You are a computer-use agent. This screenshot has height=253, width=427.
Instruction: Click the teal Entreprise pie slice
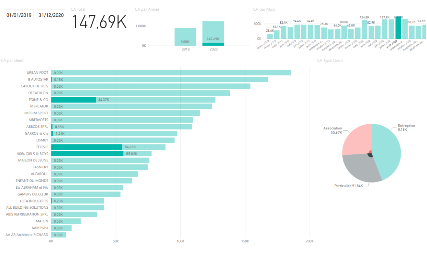pyautogui.click(x=387, y=149)
